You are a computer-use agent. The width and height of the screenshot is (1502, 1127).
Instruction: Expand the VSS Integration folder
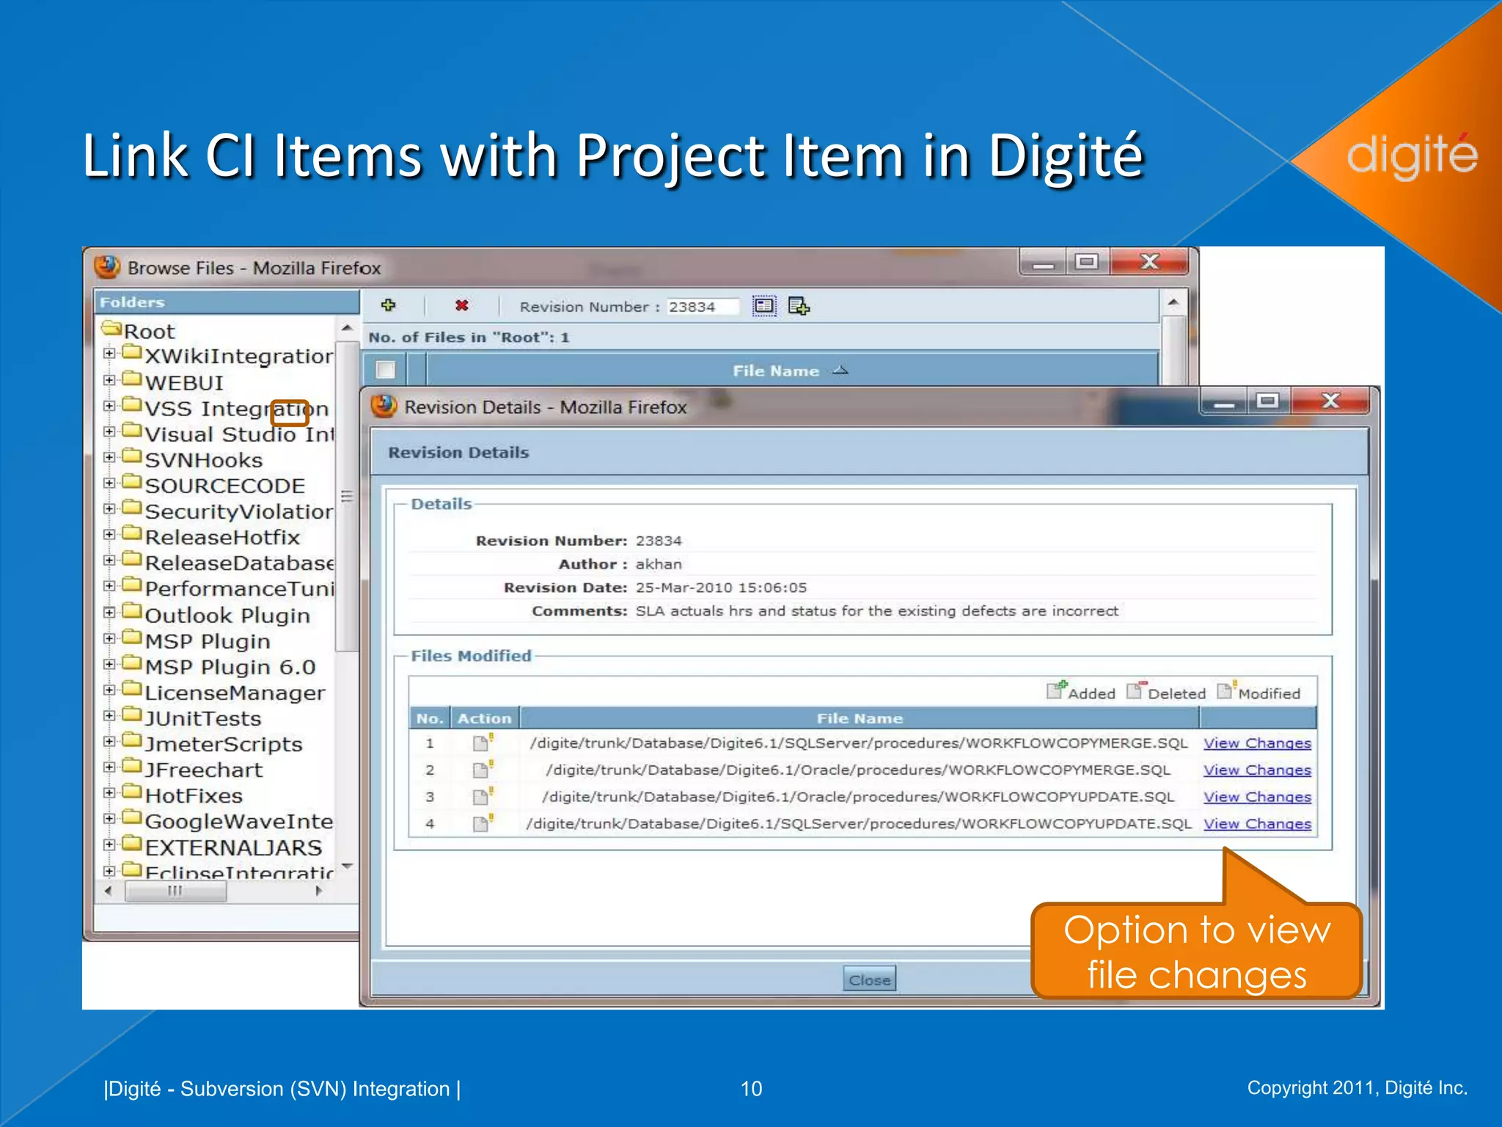(109, 406)
